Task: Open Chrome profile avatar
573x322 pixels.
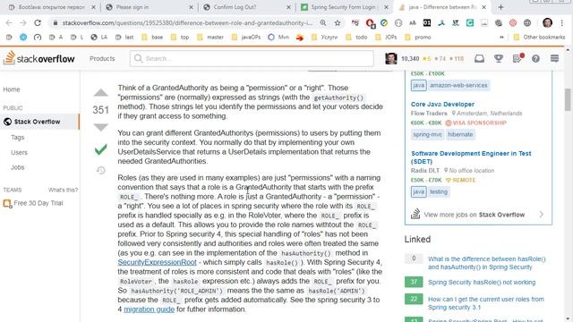Action: pyautogui.click(x=547, y=23)
